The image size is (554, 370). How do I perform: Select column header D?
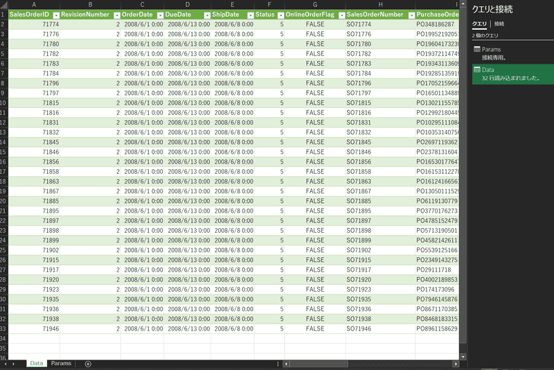187,4
